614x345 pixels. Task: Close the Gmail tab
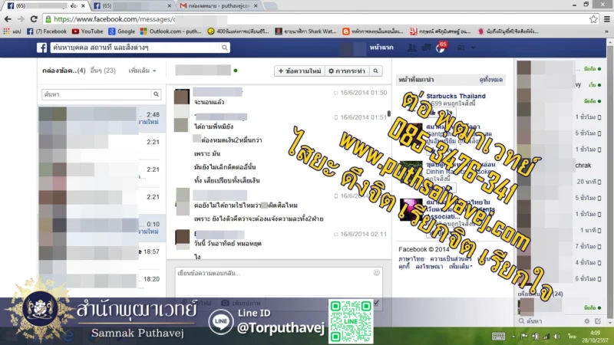(256, 6)
